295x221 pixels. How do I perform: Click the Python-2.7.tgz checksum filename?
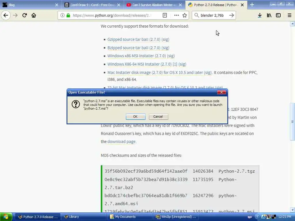coord(237,171)
